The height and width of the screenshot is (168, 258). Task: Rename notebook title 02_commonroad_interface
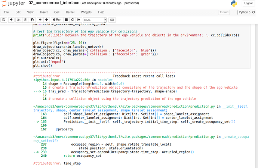(54, 3)
